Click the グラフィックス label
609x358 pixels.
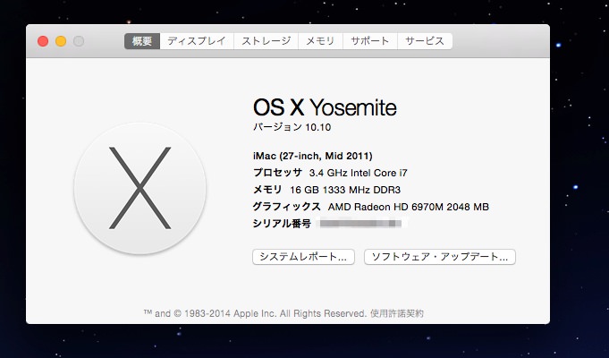[287, 207]
